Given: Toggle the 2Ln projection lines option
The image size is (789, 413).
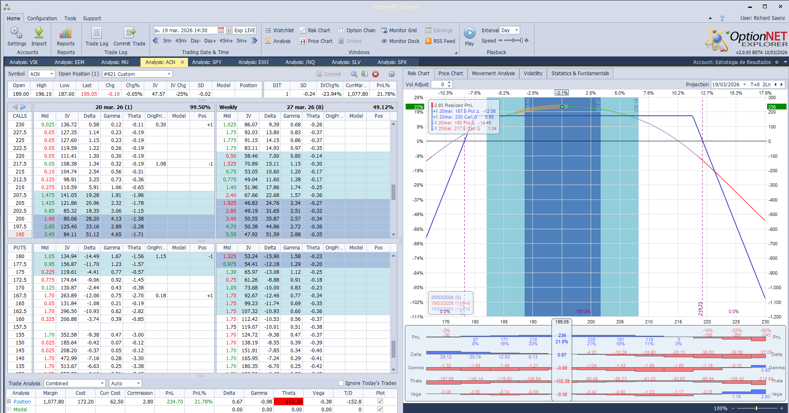Looking at the screenshot, I should 767,84.
